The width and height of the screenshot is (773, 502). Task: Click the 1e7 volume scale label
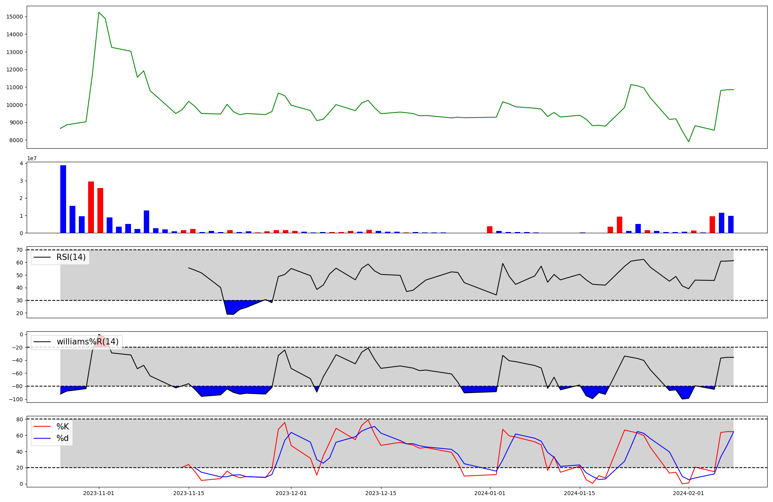point(32,158)
